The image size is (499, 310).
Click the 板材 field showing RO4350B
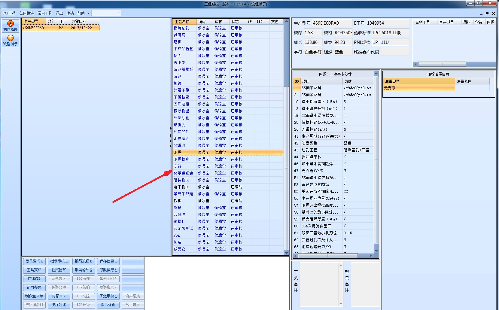pos(343,33)
